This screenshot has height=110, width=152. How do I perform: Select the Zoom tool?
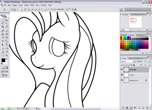tap(6, 55)
